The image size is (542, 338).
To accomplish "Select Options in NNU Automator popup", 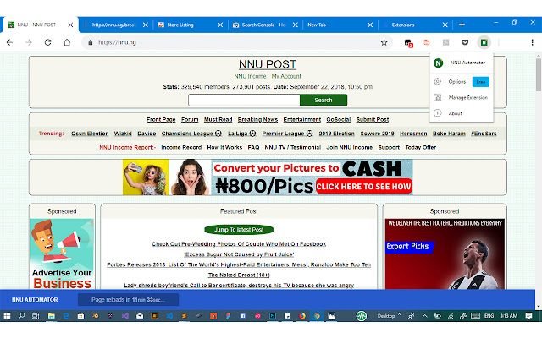I will tap(457, 82).
